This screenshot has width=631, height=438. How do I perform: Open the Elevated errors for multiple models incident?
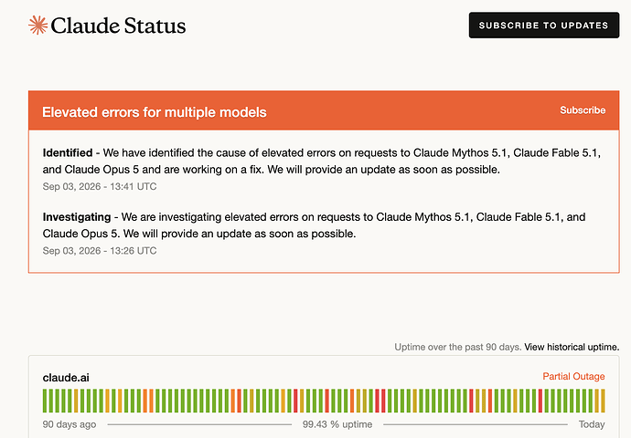tap(155, 112)
